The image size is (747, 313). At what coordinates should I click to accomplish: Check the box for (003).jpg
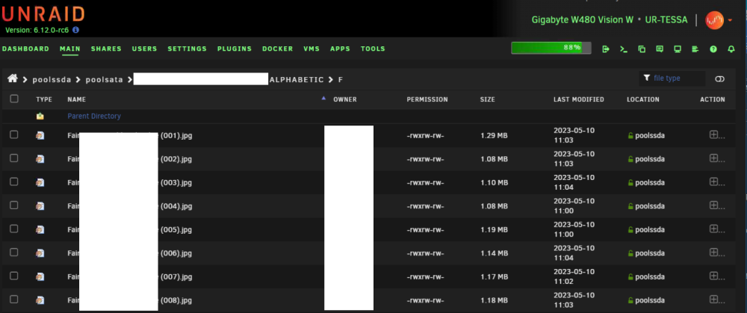coord(13,182)
